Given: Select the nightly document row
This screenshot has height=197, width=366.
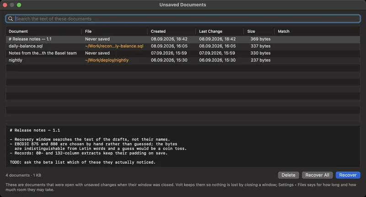Looking at the screenshot, I should pyautogui.click(x=183, y=60).
